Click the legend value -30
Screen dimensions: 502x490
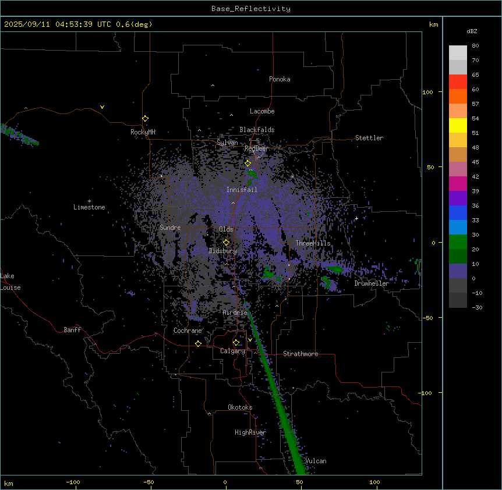click(x=477, y=308)
